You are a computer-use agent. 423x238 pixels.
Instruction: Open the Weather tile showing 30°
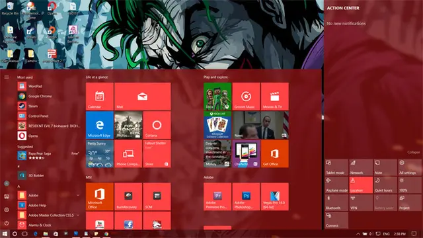click(x=100, y=153)
